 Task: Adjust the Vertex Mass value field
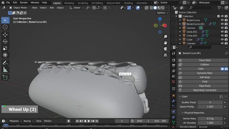pyautogui.click(x=210, y=119)
